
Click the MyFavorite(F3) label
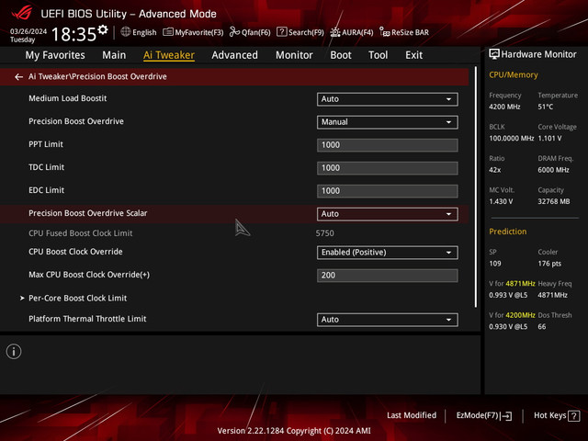click(198, 32)
